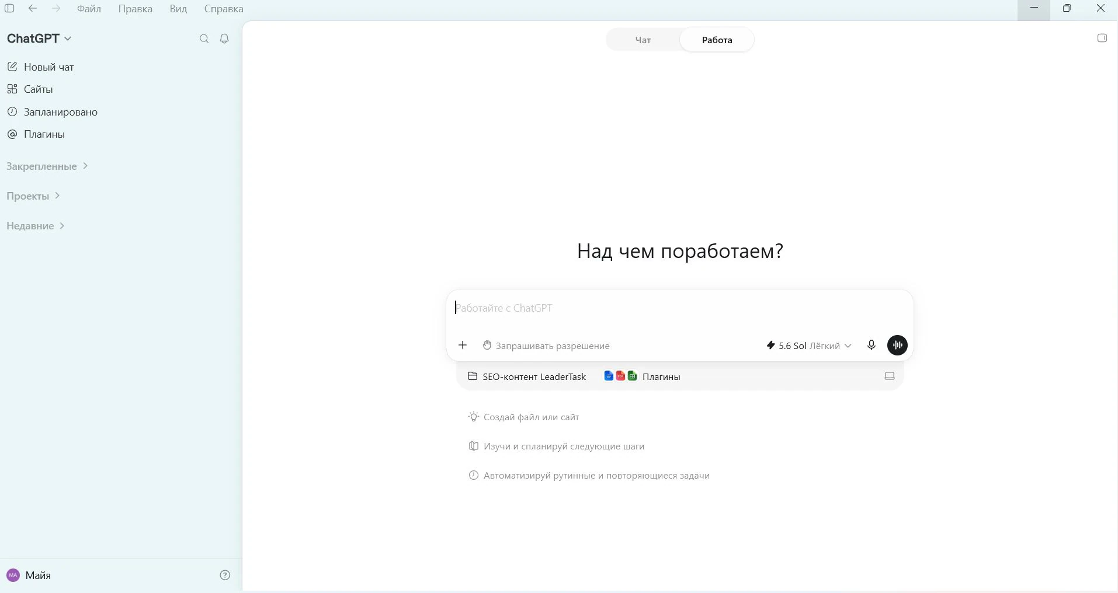Open Сайты in the sidebar
The height and width of the screenshot is (593, 1118).
pos(30,89)
